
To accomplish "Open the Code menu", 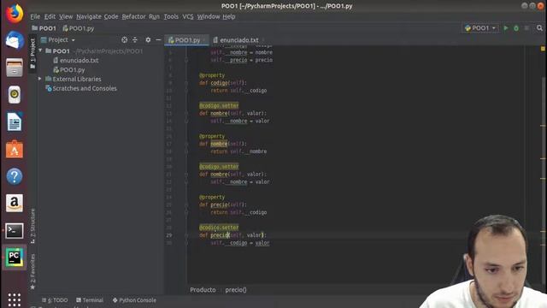I will pos(111,16).
